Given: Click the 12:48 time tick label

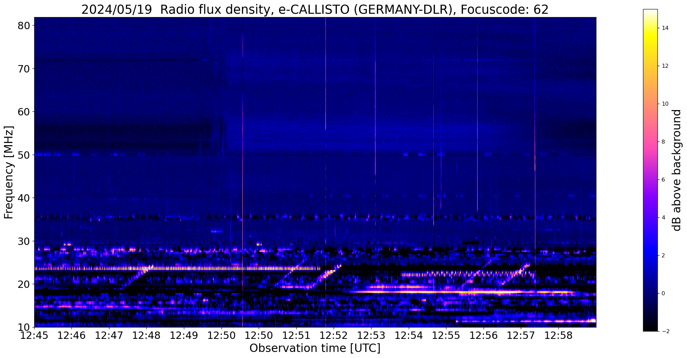Looking at the screenshot, I should [146, 336].
